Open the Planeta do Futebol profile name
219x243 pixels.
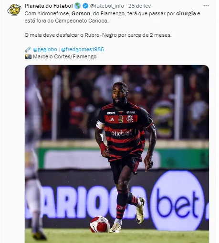(x=49, y=6)
